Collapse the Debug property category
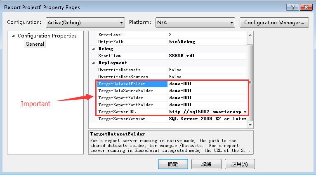Screen dimensions: 316x175 click(x=93, y=49)
